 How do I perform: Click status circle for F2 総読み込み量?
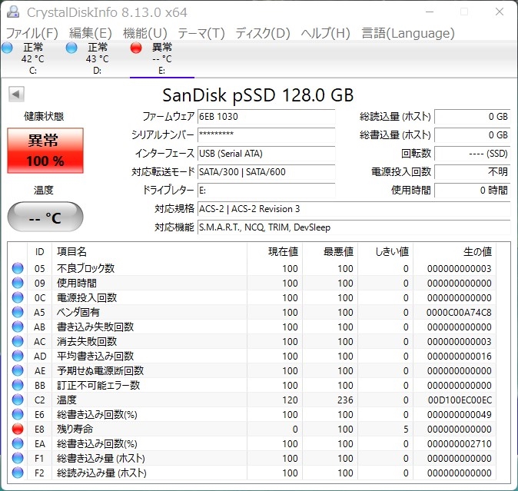[18, 473]
